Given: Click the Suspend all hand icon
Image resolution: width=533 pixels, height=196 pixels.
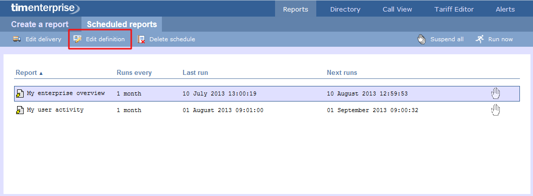Looking at the screenshot, I should [421, 39].
